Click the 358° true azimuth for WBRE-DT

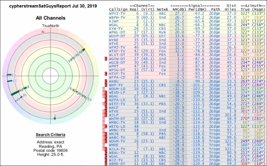pyautogui.click(x=245, y=164)
